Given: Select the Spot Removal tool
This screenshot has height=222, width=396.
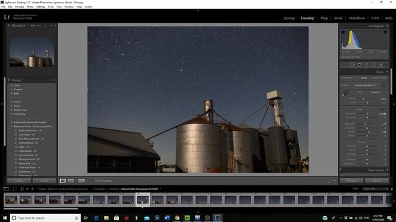Looking at the screenshot, I should point(352,65).
